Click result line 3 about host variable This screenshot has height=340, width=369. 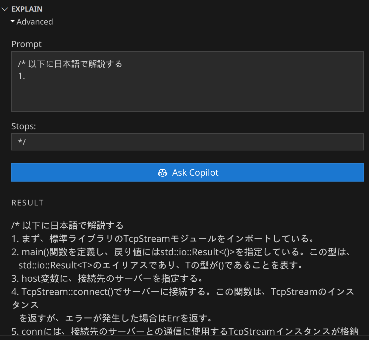pos(107,278)
